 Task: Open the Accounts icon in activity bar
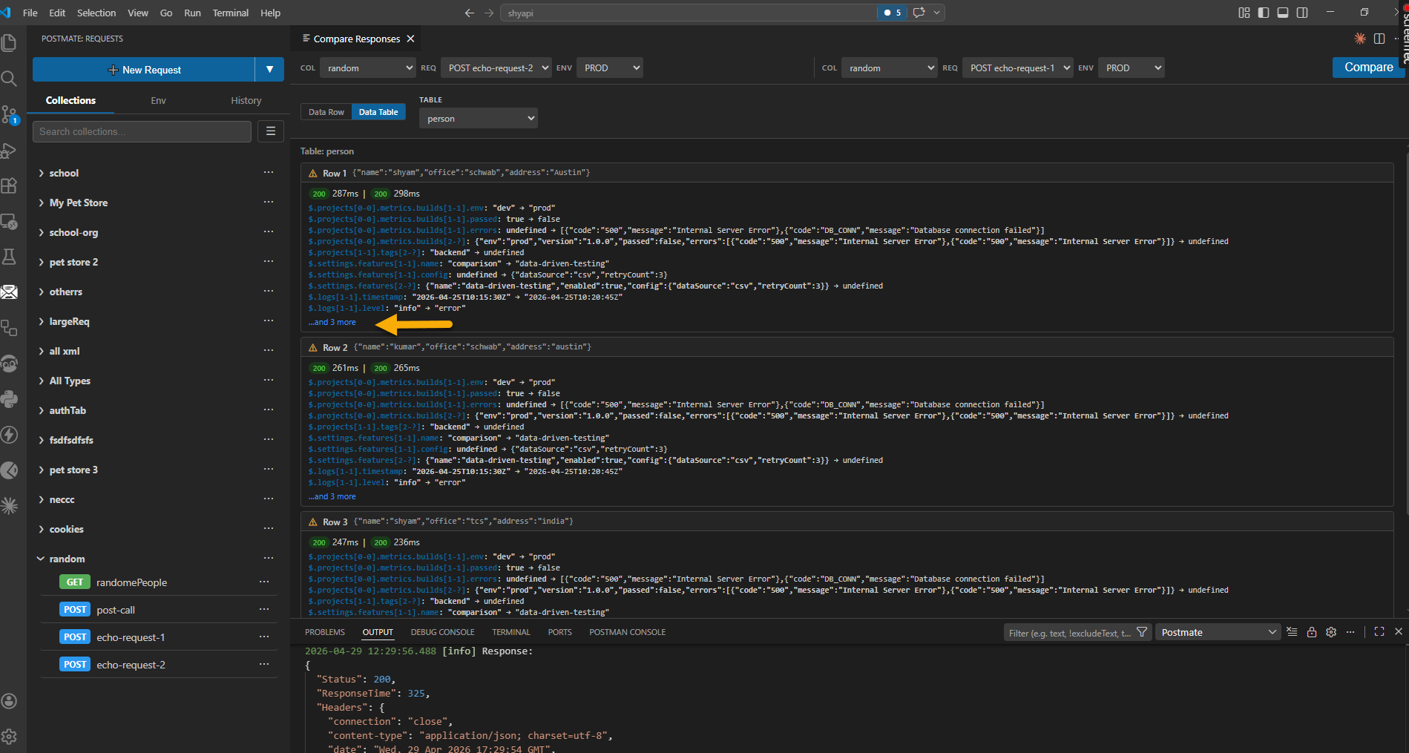[x=9, y=701]
